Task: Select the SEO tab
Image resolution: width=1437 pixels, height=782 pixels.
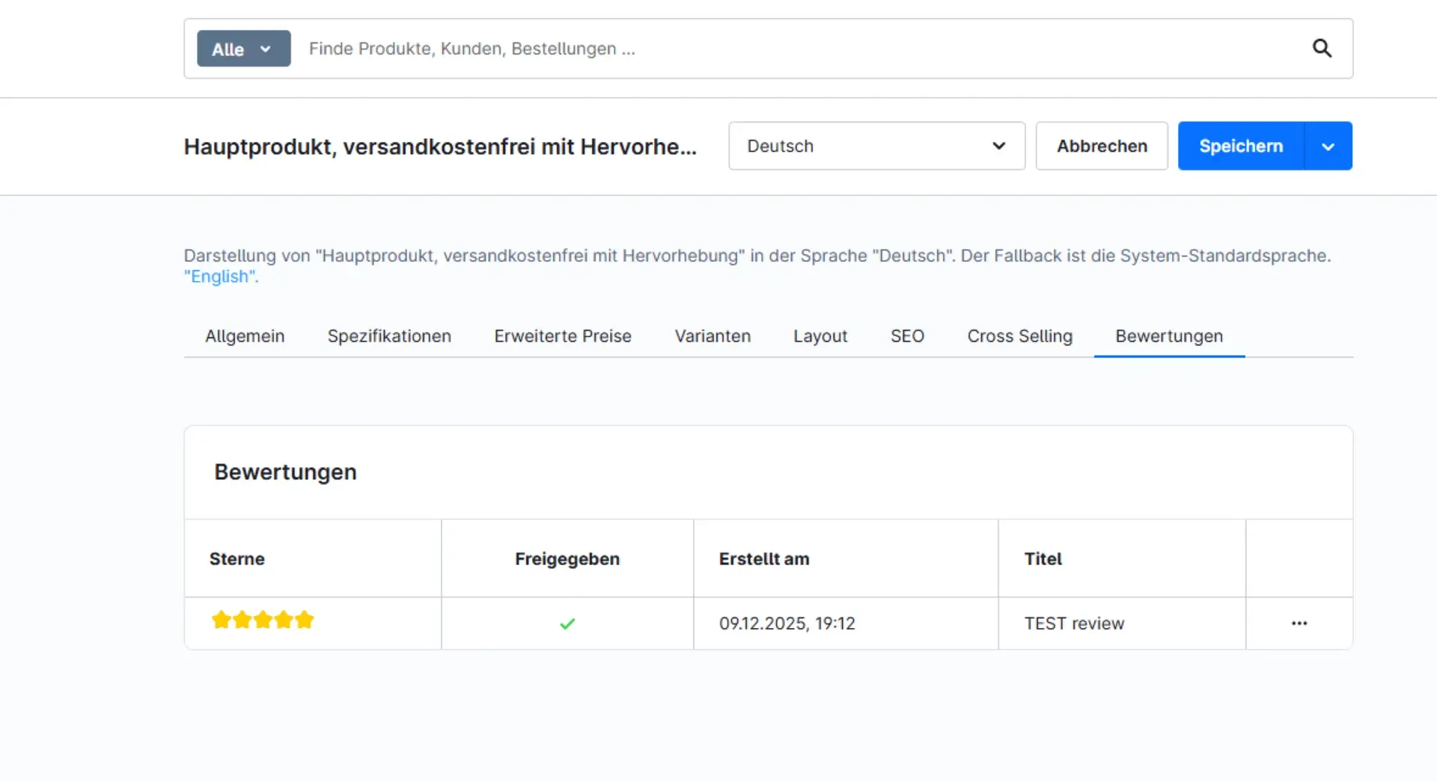Action: pyautogui.click(x=907, y=336)
